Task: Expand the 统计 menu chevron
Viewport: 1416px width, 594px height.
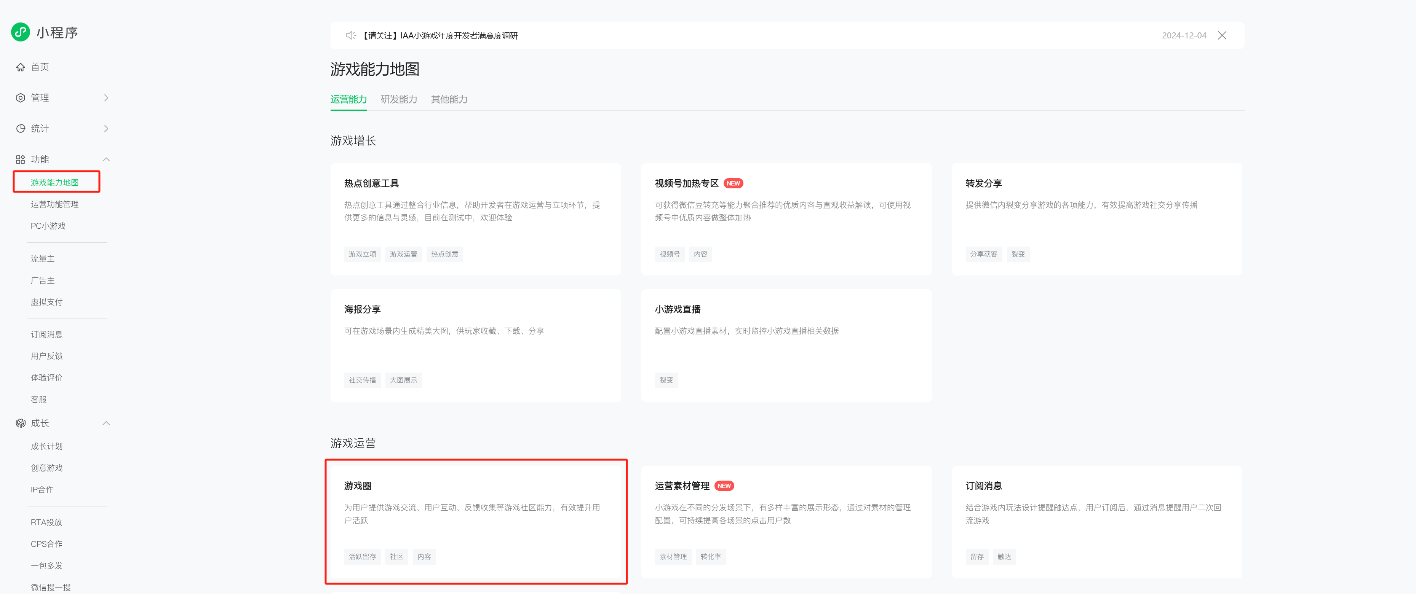Action: (106, 129)
